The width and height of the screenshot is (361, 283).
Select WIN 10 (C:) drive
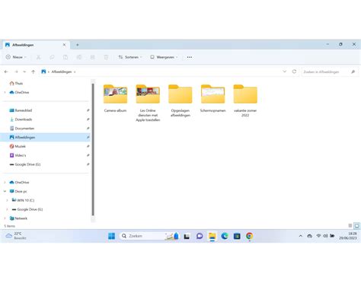tap(23, 200)
